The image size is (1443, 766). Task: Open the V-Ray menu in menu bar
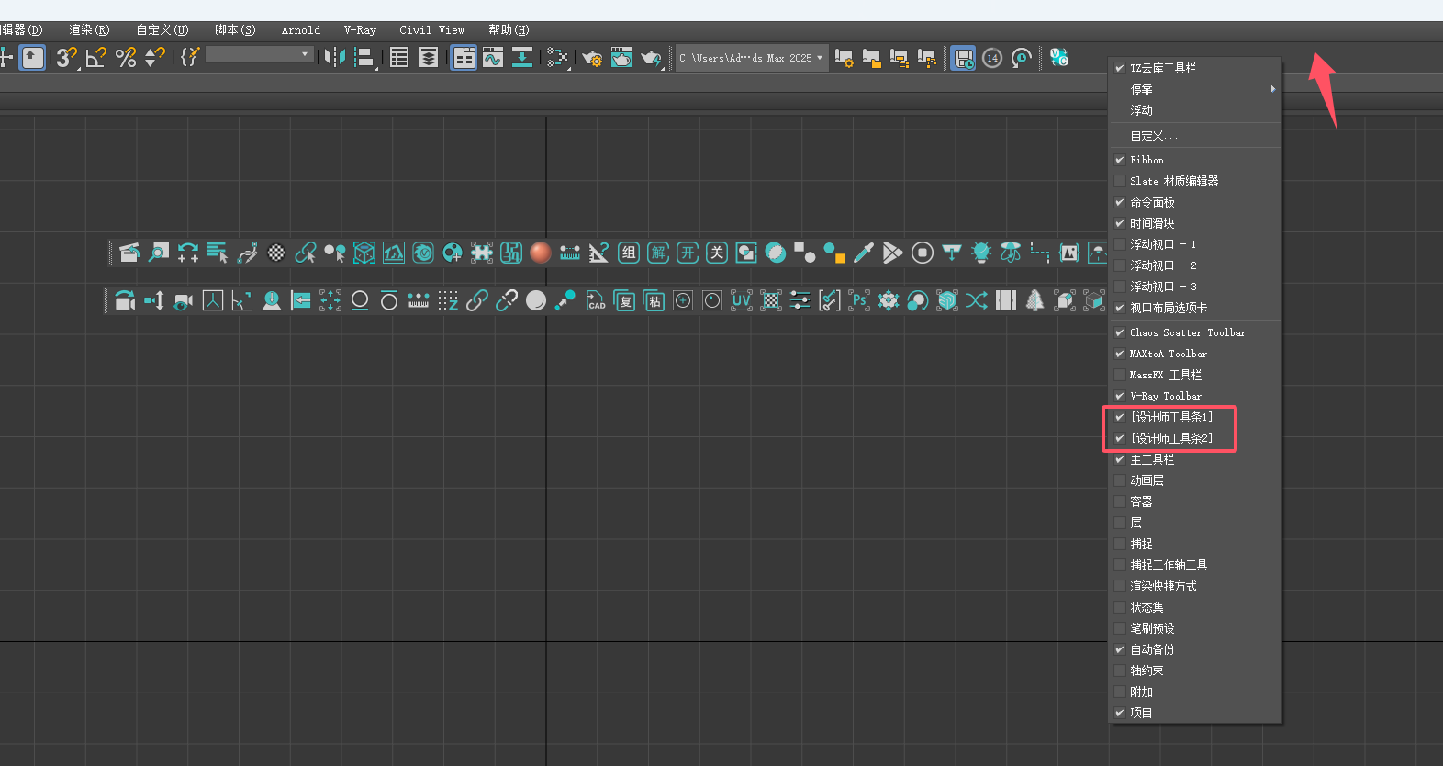tap(360, 30)
